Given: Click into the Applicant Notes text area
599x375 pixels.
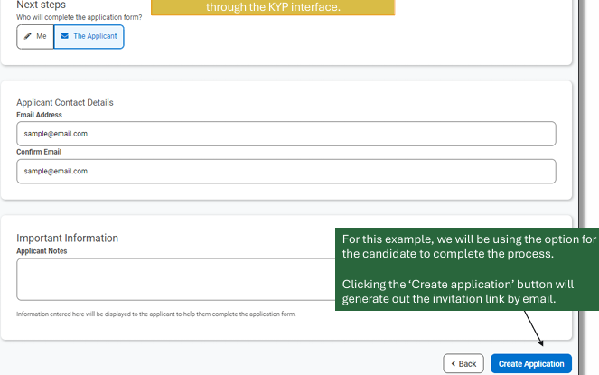Looking at the screenshot, I should coord(176,279).
